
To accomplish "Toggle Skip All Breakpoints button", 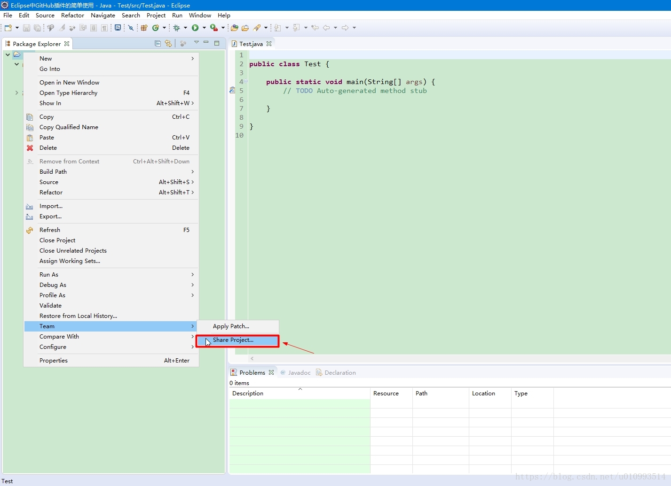I will click(131, 28).
